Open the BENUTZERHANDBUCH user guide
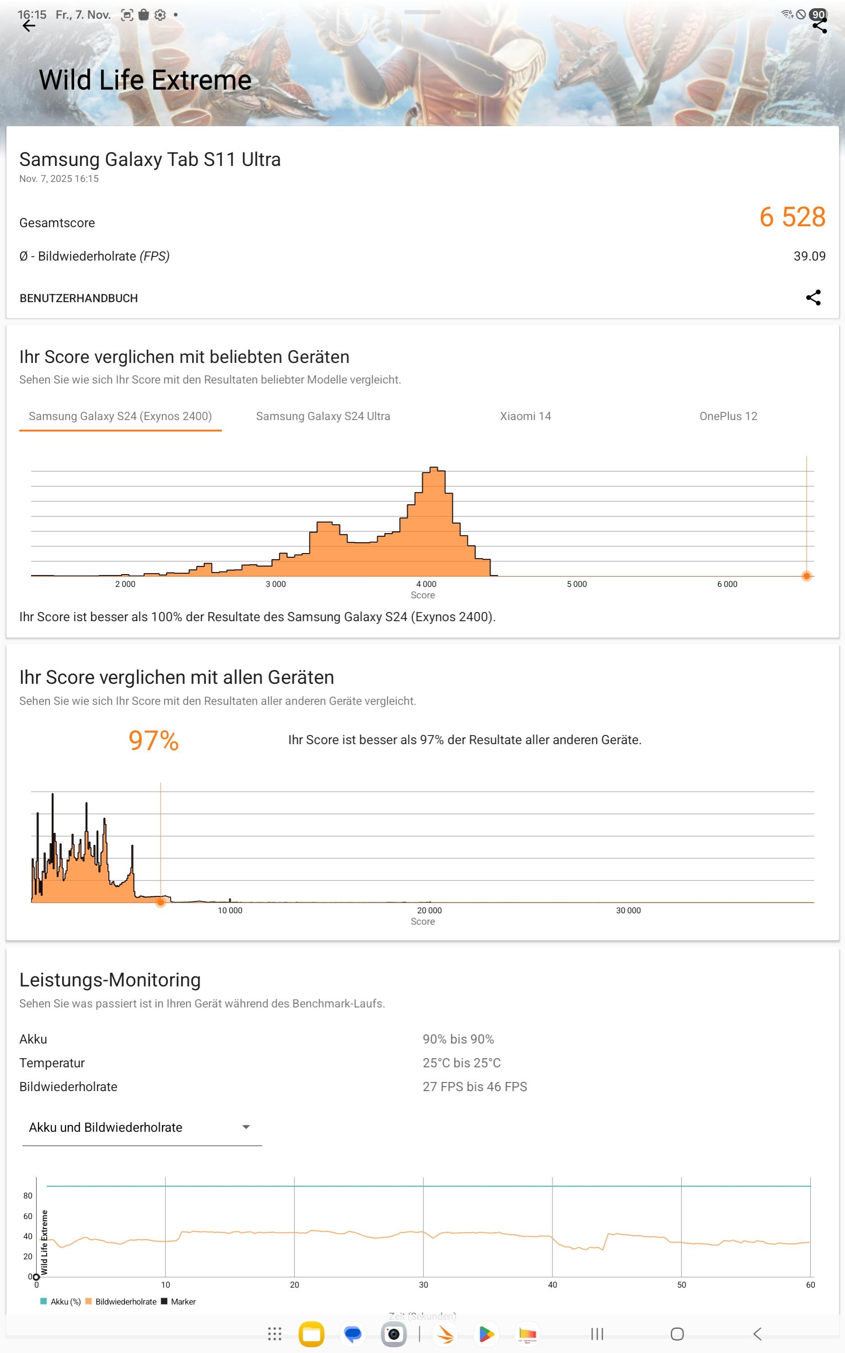The width and height of the screenshot is (845, 1353). tap(79, 298)
